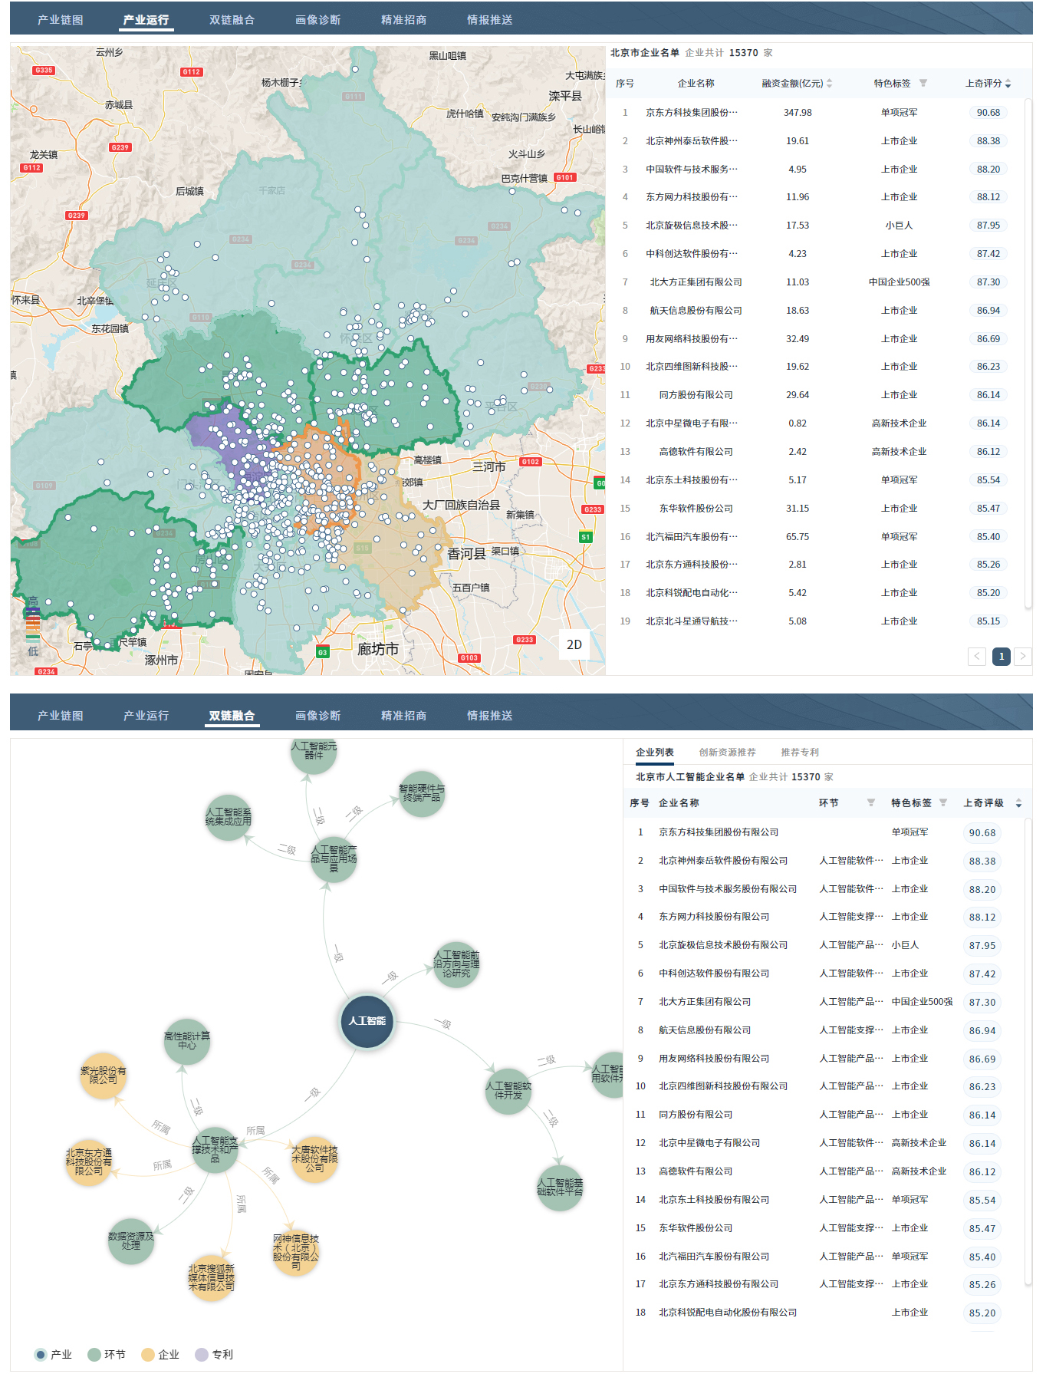The image size is (1046, 1387).
Task: Toggle the 2D map view button
Action: [x=574, y=644]
